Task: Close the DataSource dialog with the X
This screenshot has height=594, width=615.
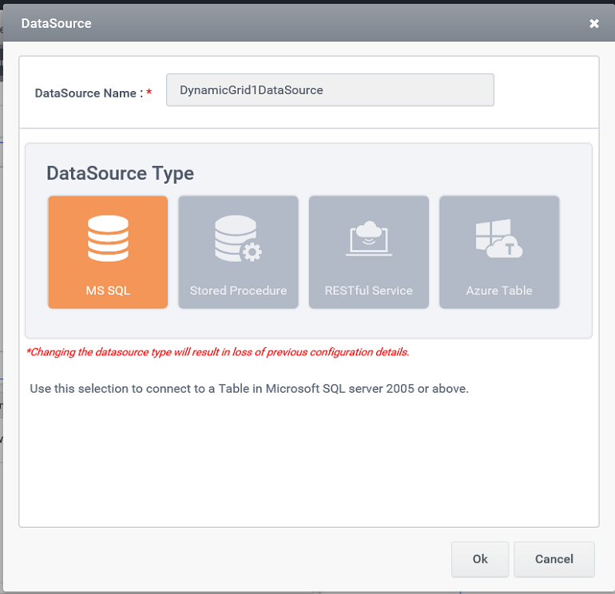Action: (593, 23)
